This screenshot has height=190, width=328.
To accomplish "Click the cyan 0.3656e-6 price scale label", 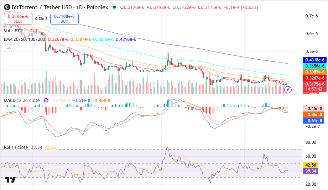I will (314, 66).
